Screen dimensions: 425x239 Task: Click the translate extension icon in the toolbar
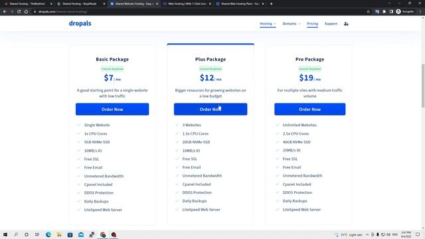(377, 12)
